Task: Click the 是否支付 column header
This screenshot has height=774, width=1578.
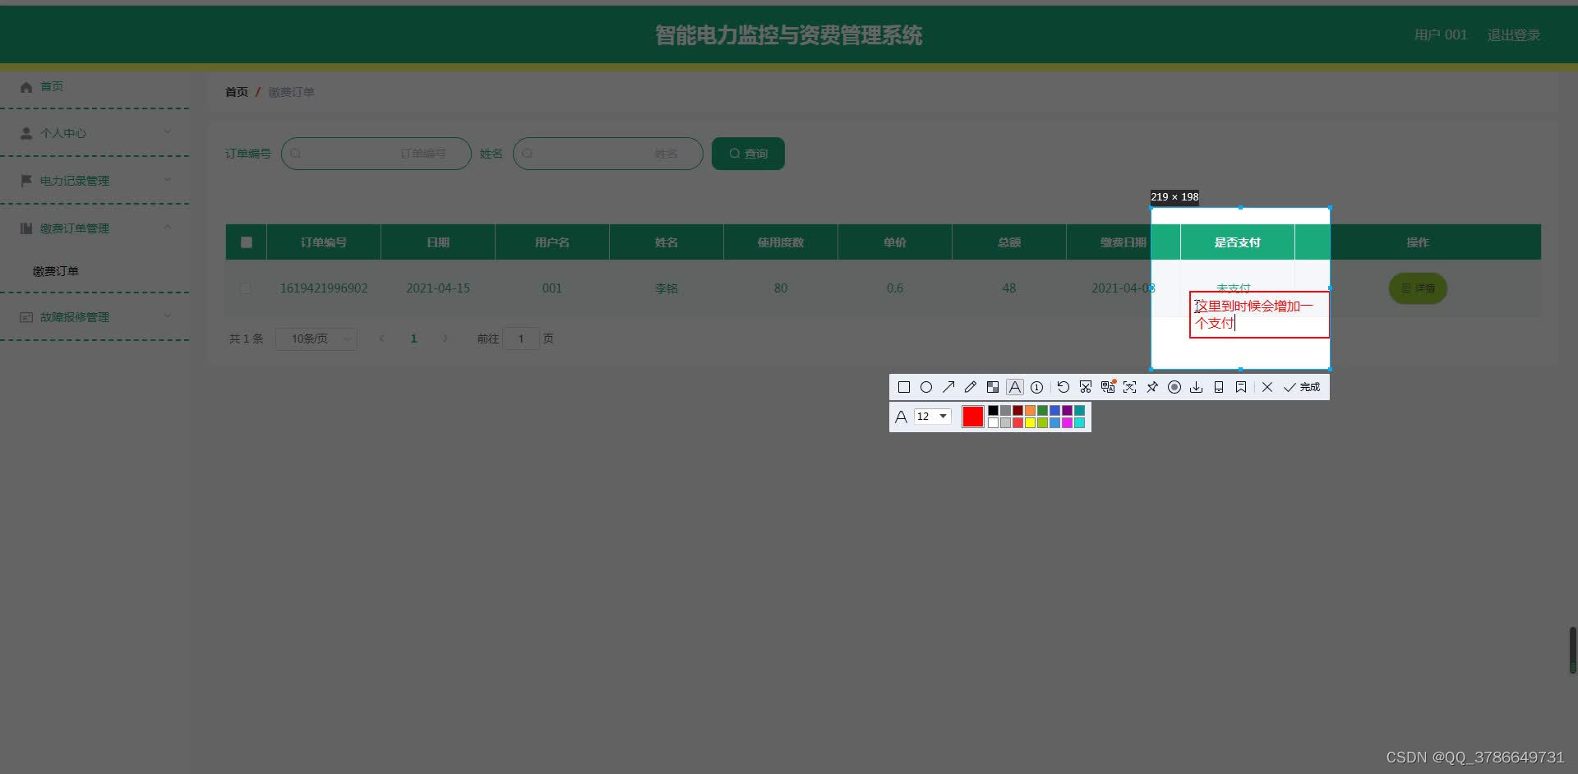Action: [1238, 242]
